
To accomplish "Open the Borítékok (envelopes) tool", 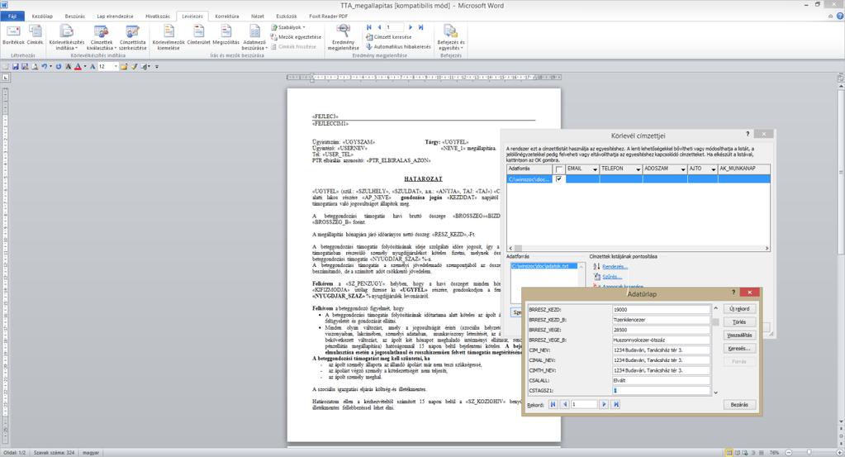I will (13, 35).
